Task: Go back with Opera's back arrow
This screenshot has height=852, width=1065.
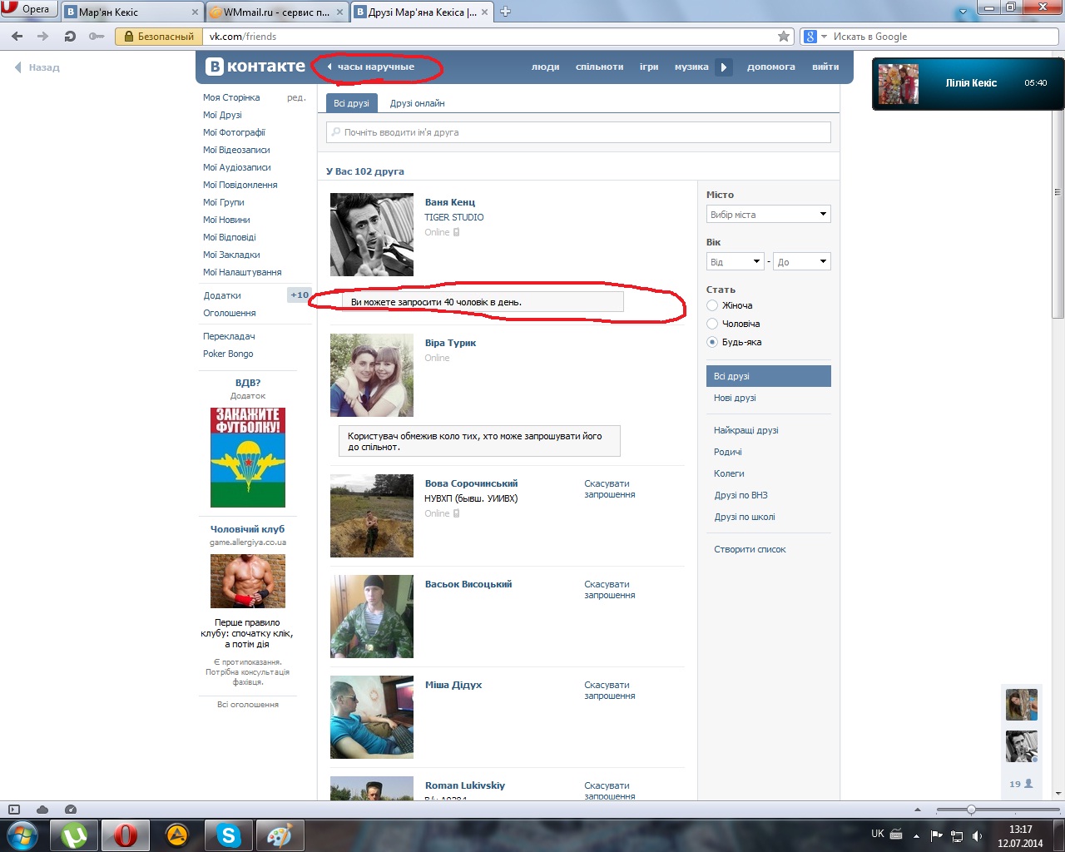Action: [17, 37]
